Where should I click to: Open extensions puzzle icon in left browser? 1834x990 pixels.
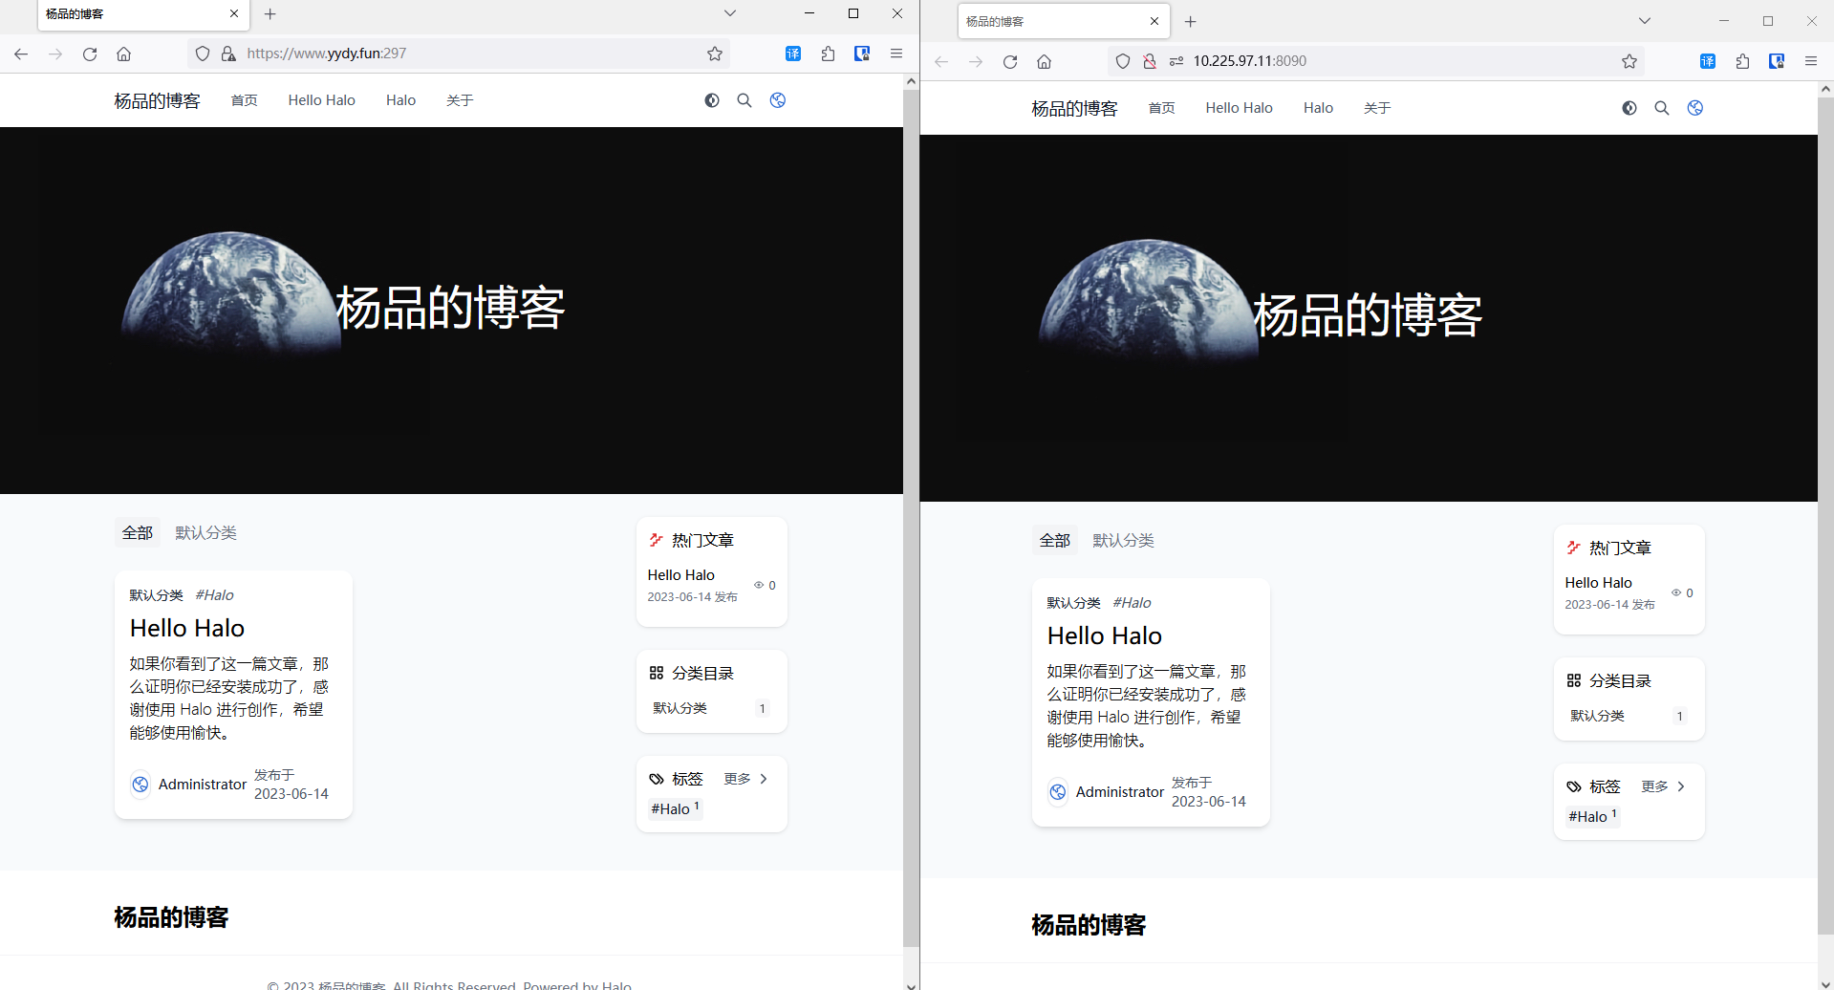click(828, 54)
